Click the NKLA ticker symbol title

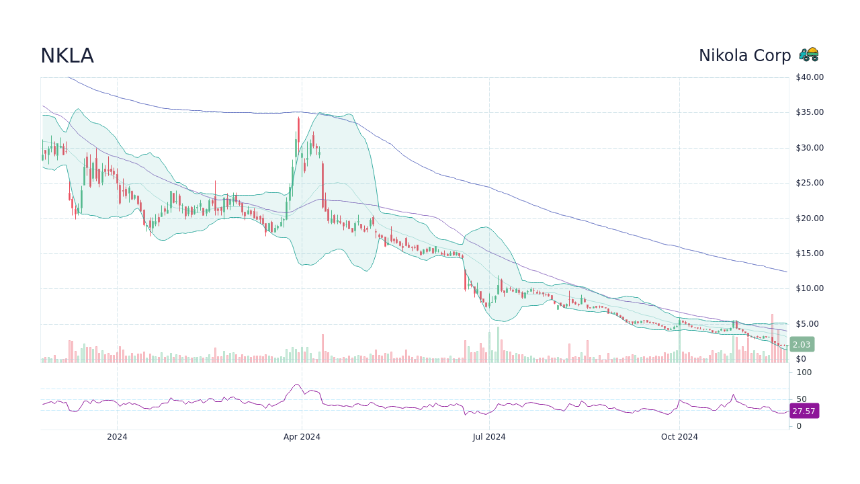tap(67, 56)
